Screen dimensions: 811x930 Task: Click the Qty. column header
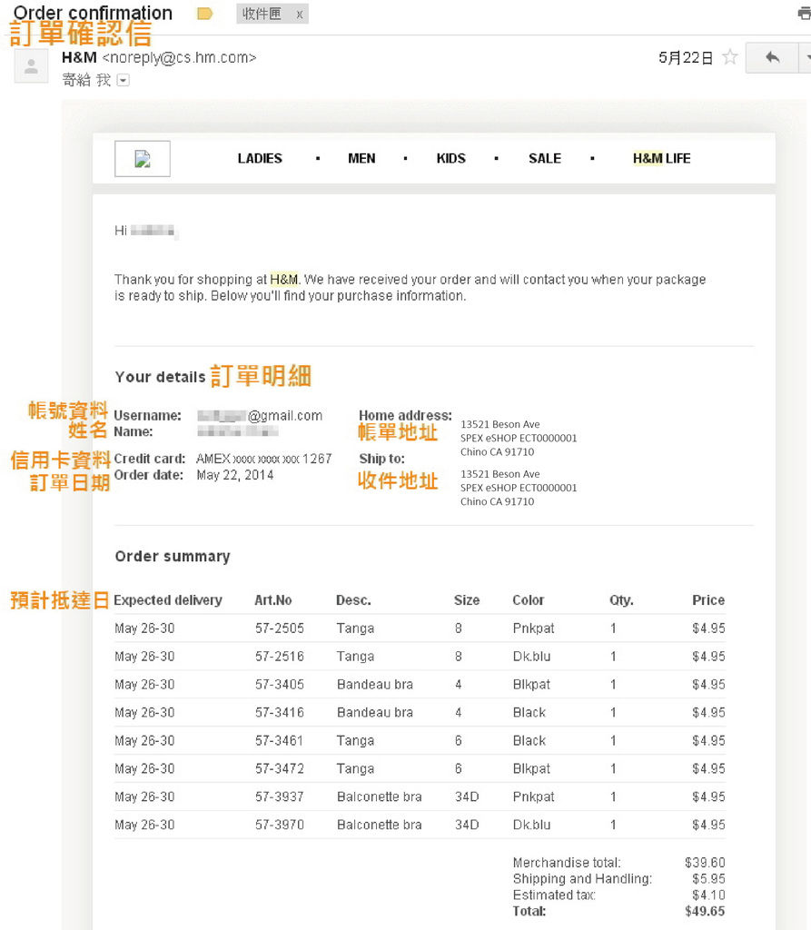tap(622, 600)
